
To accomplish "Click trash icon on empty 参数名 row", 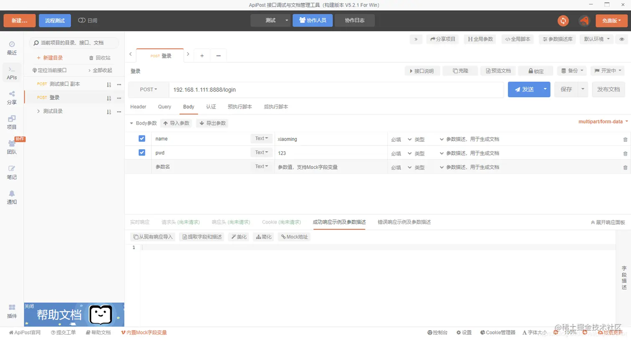I will (625, 168).
